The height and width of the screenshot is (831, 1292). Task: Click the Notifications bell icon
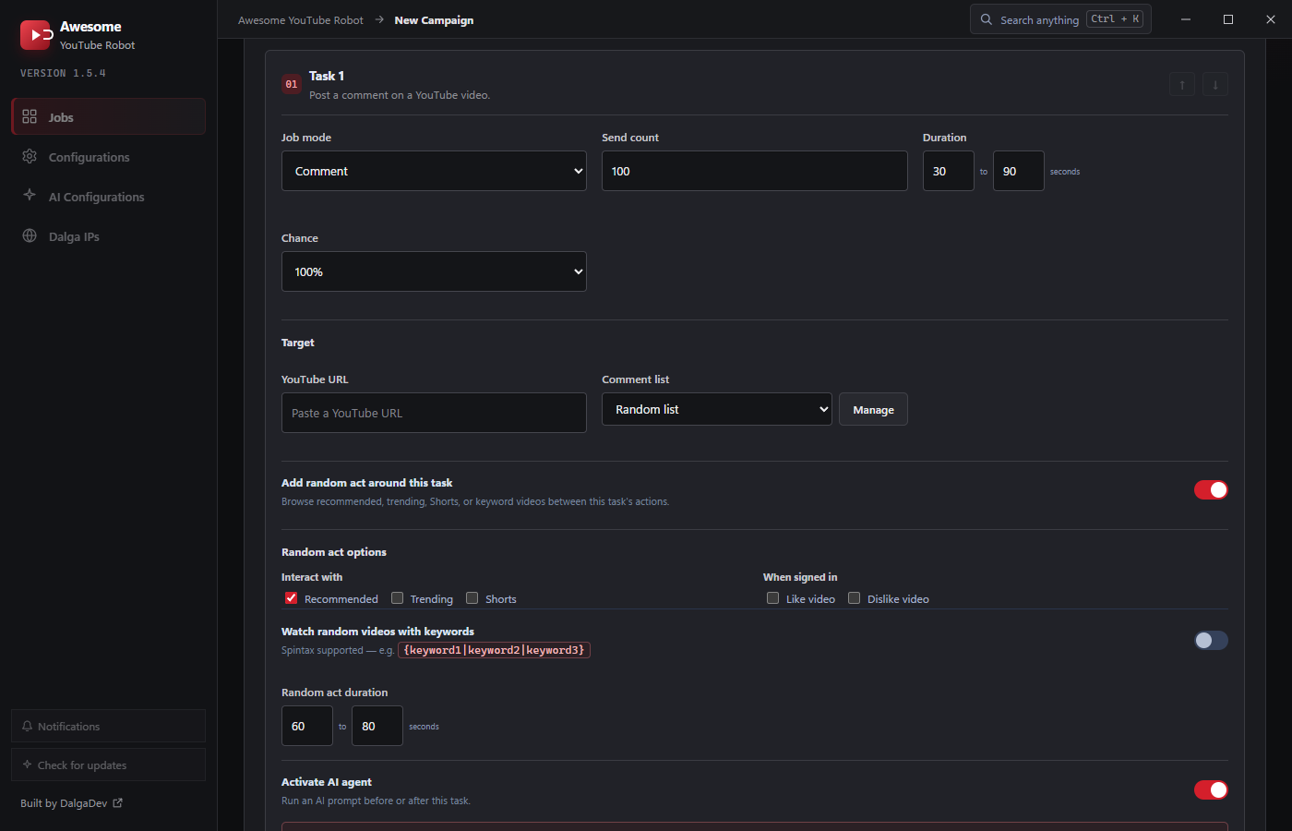tap(27, 726)
